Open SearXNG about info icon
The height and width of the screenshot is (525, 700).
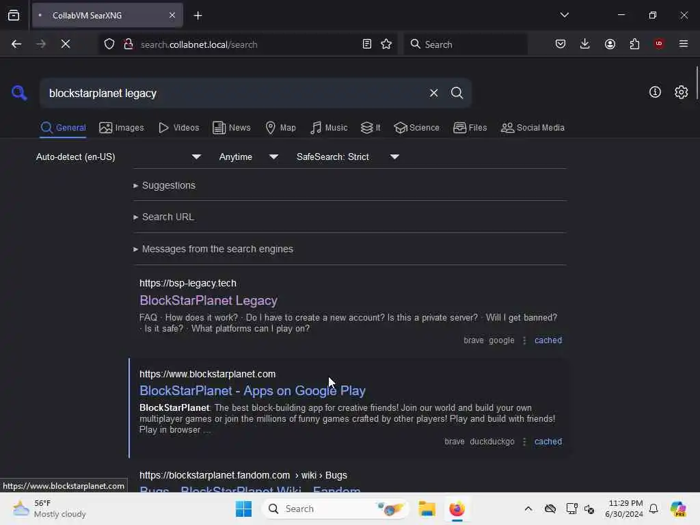pos(655,92)
